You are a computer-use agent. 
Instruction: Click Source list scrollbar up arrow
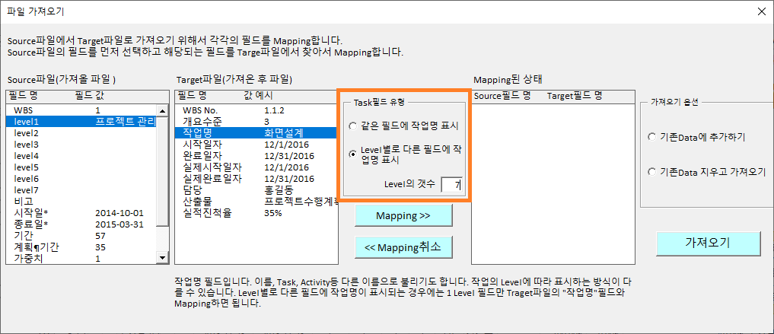162,110
